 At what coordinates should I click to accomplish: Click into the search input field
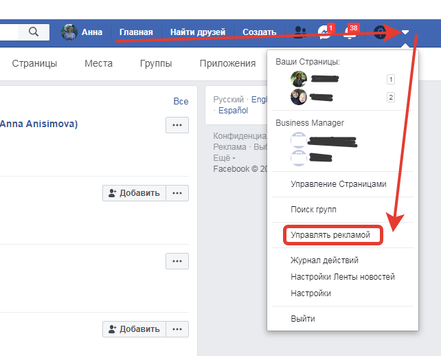[9, 32]
